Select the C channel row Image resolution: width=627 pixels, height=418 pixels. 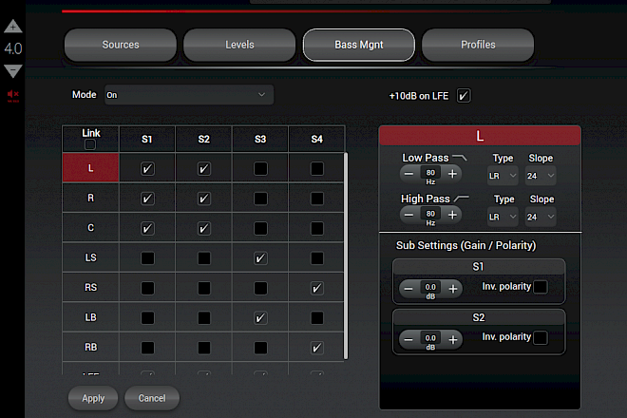91,228
